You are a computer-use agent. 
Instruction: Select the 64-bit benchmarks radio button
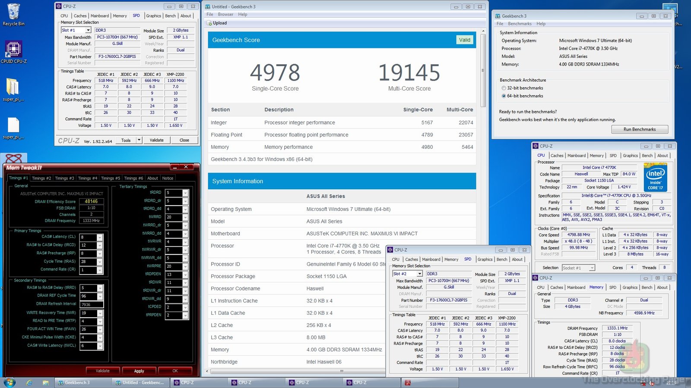tap(504, 96)
